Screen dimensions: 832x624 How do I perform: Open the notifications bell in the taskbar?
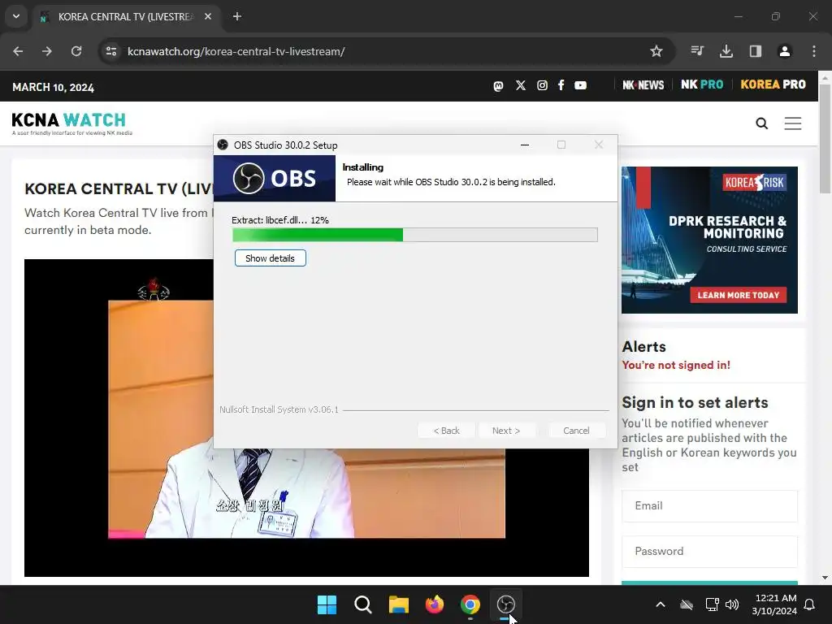809,604
